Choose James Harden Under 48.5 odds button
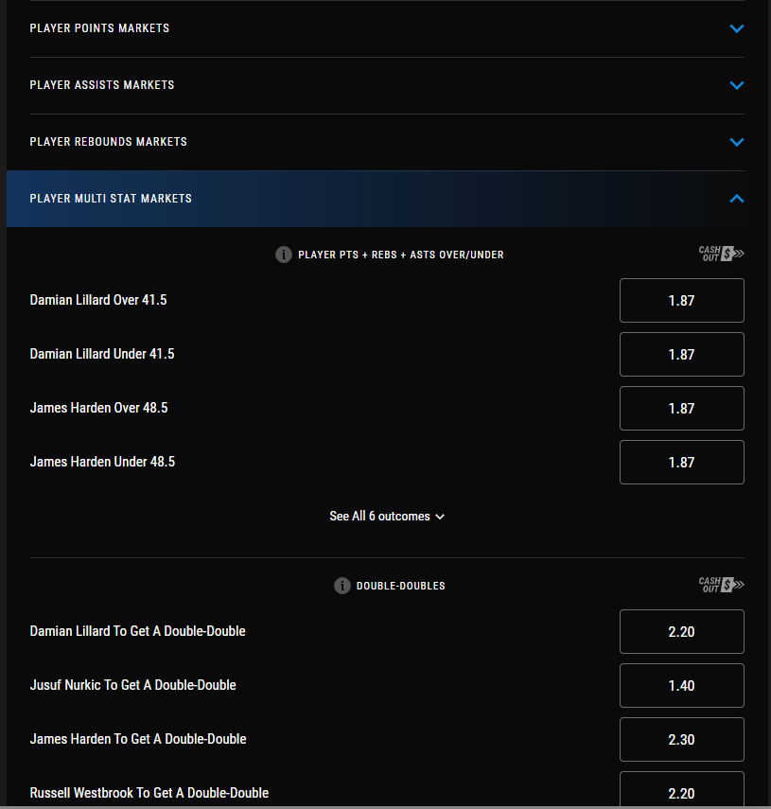The width and height of the screenshot is (771, 809). coord(681,463)
